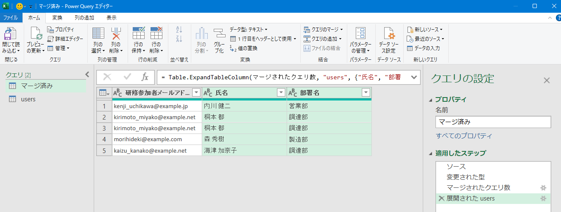Click the formula bar fx icon
The height and width of the screenshot is (212, 561).
[145, 77]
